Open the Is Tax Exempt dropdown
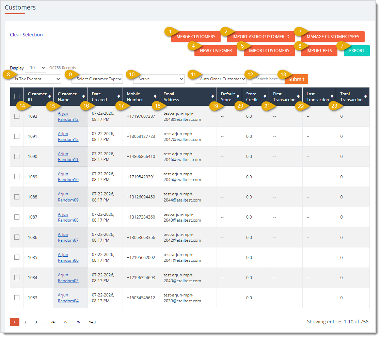381x338 pixels. click(x=35, y=79)
